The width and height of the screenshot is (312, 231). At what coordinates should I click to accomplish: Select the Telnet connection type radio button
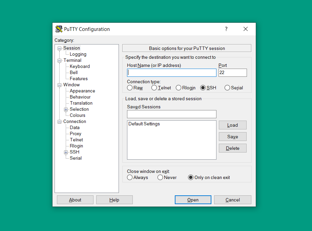tap(154, 88)
